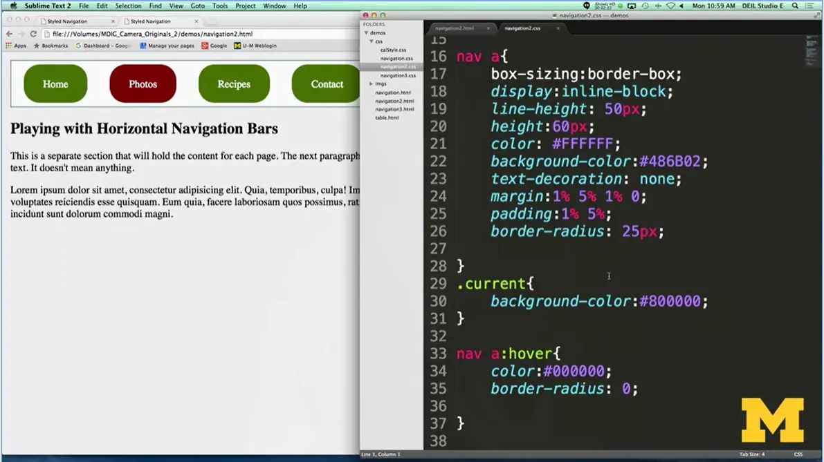Collapse the css folder tree
The width and height of the screenshot is (824, 462).
click(372, 41)
